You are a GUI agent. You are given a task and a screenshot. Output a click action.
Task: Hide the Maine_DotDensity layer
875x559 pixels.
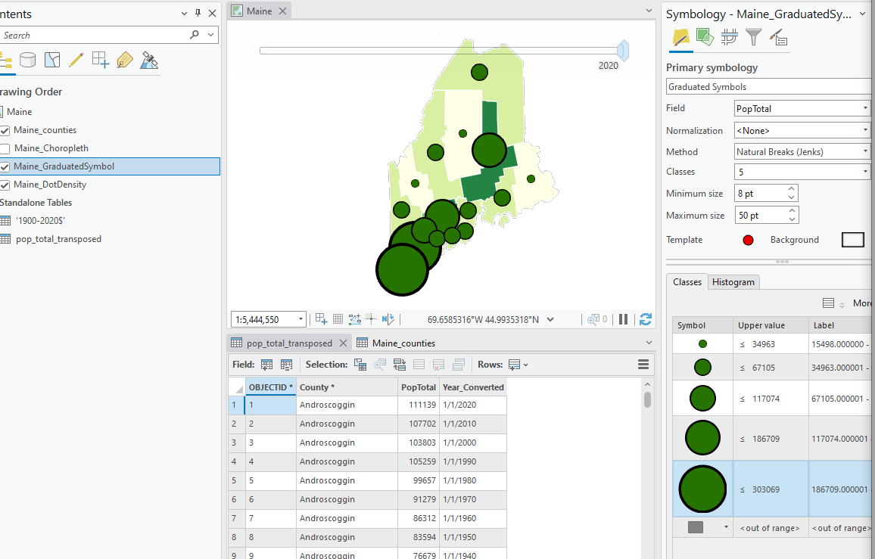click(5, 185)
